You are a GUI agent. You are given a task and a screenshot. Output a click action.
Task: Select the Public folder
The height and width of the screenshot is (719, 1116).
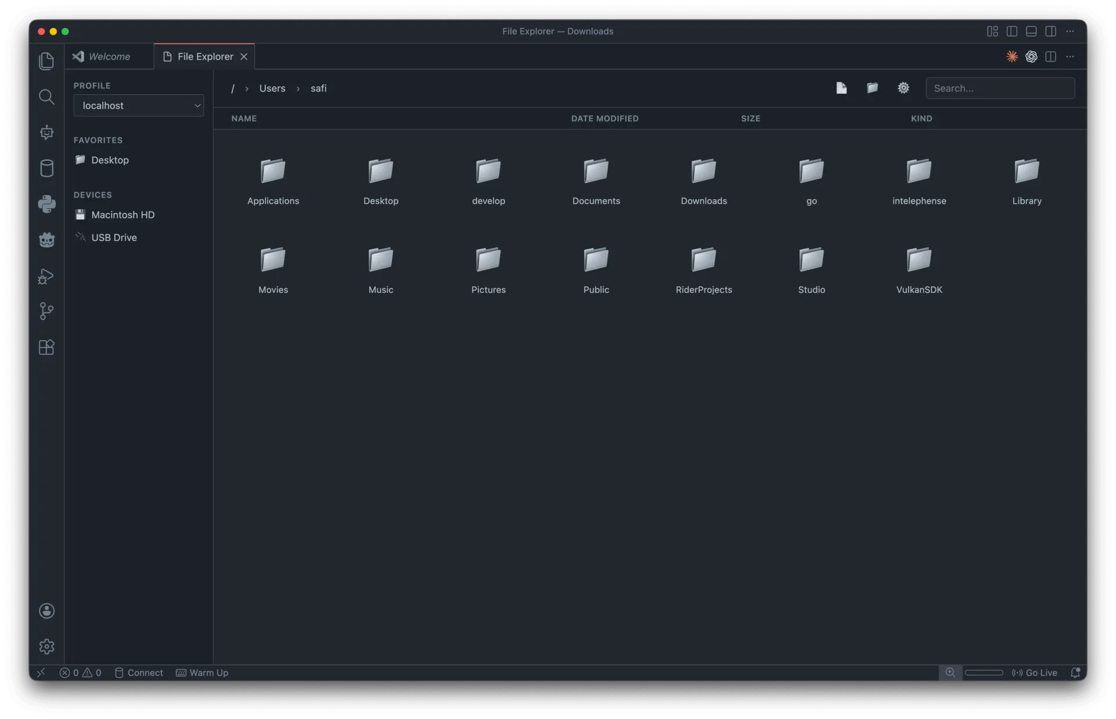(x=596, y=269)
